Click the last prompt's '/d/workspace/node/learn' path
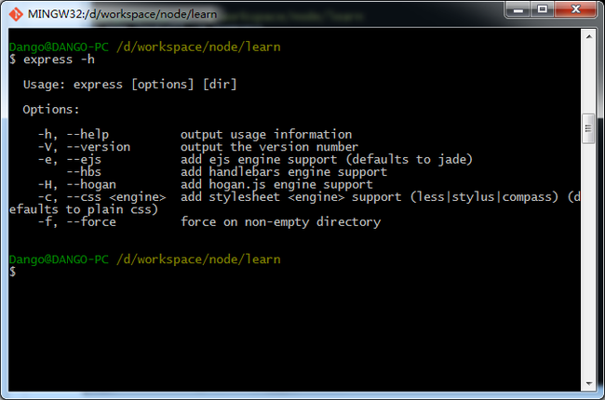 click(198, 260)
